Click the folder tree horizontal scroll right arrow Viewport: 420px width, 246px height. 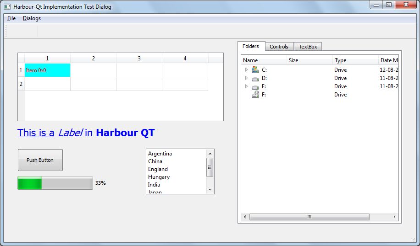pyautogui.click(x=395, y=217)
